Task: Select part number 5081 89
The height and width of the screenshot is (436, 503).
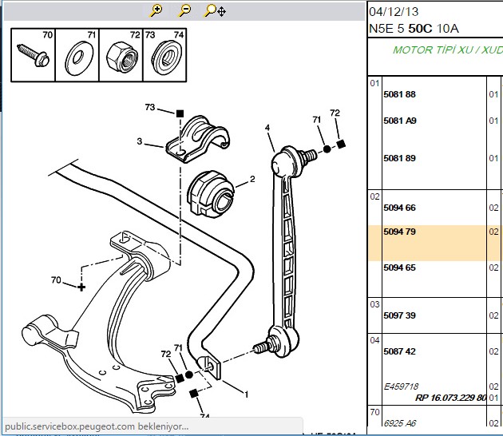Action: (399, 158)
